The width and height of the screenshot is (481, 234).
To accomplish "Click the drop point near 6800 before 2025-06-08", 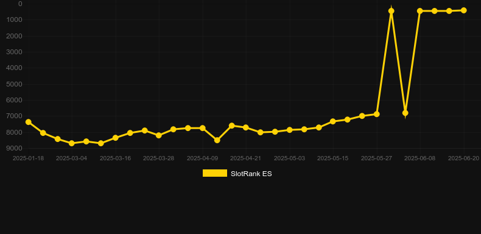I will (406, 113).
